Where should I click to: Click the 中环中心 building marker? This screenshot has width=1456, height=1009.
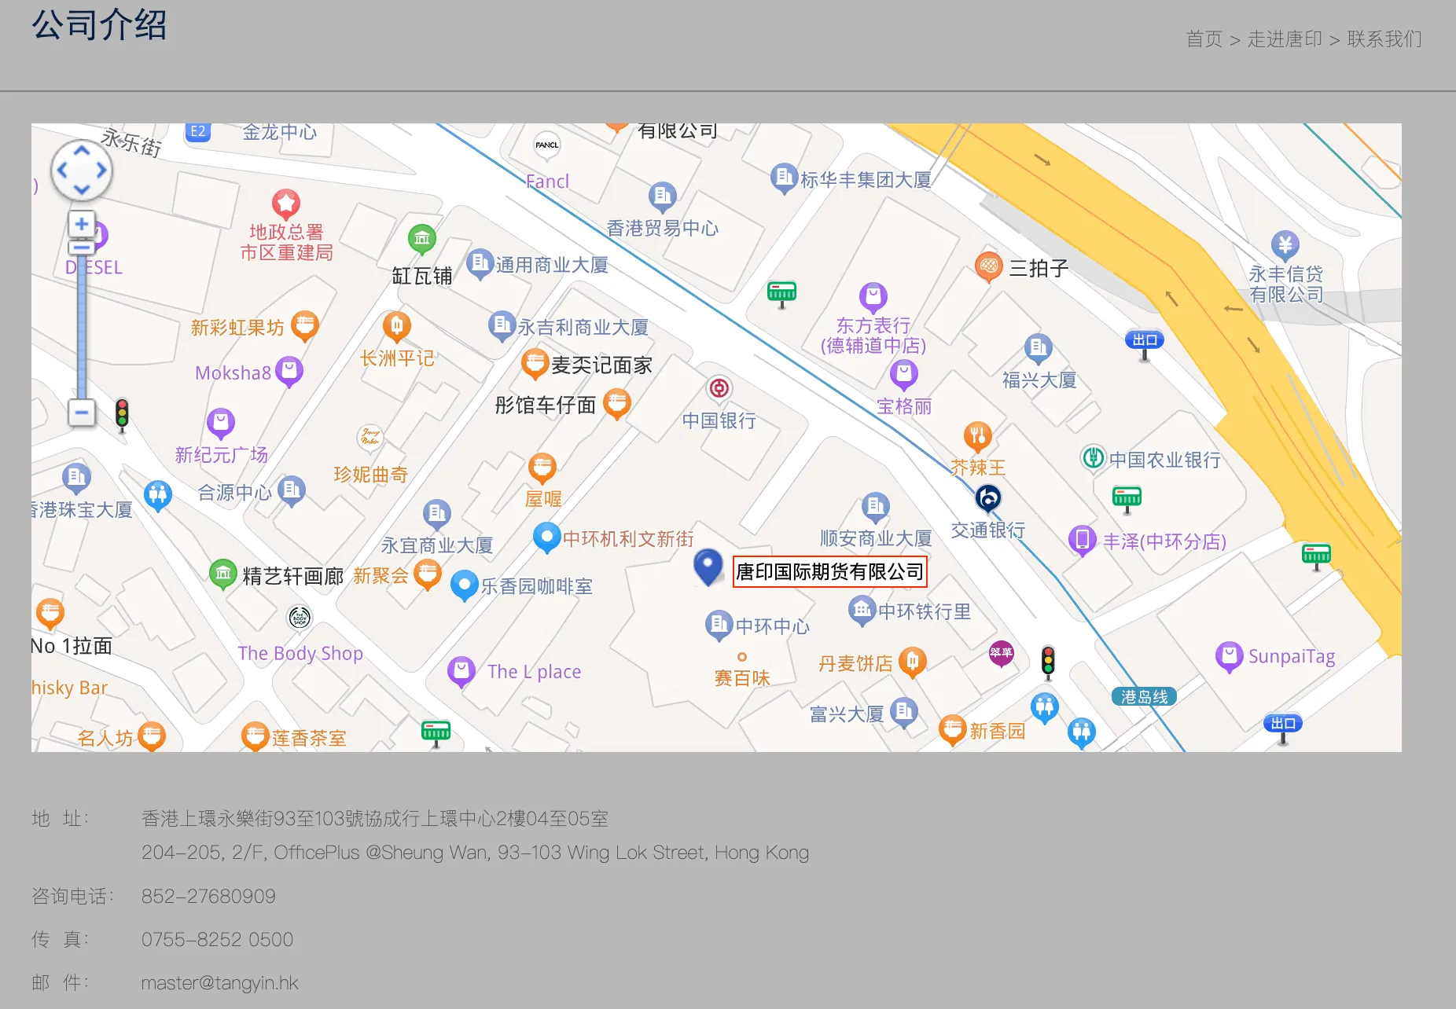tap(719, 625)
